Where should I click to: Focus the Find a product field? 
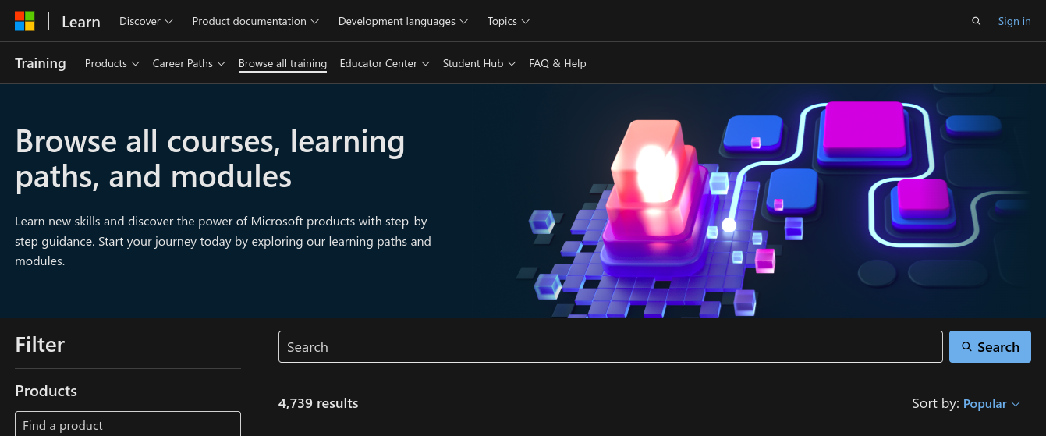(x=128, y=424)
